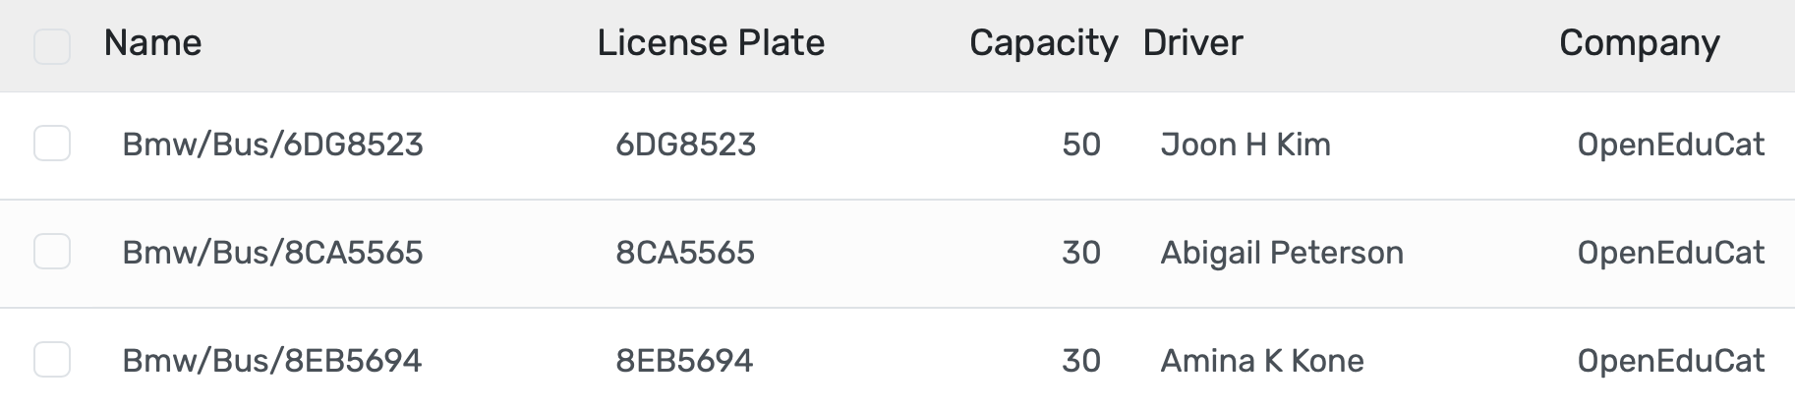The height and width of the screenshot is (411, 1795).
Task: Check the box for Bmw/Bus/6DG8523
Action: [x=52, y=144]
